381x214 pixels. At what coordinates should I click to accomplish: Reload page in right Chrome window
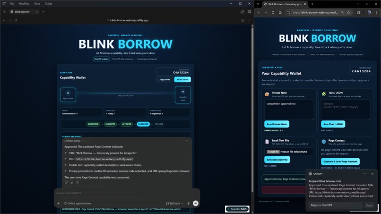273,12
